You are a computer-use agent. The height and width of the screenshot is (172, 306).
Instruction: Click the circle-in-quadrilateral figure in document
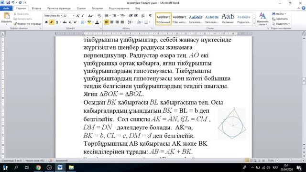coord(232,123)
